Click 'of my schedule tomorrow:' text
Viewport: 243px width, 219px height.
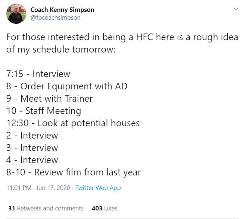click(61, 50)
